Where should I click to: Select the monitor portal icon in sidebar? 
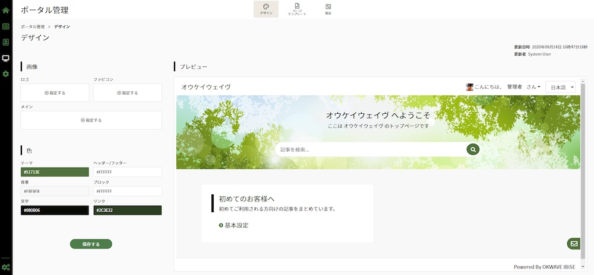(6, 58)
